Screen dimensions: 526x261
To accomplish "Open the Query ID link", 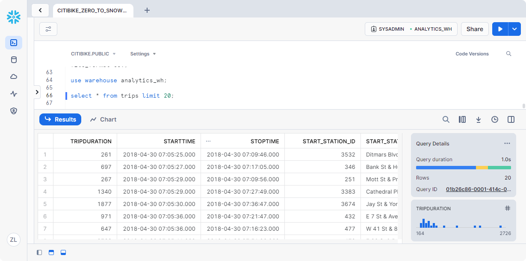I will tap(478, 189).
